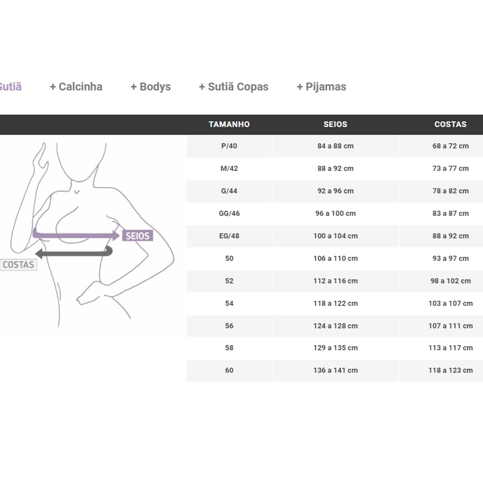Viewport: 483px width, 483px height.
Task: Switch to the + Bodys tab
Action: click(x=151, y=87)
